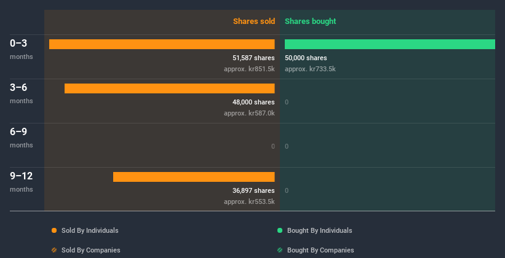The width and height of the screenshot is (505, 258).
Task: Click the zero shares sold in 6–9 months
Action: 272,146
